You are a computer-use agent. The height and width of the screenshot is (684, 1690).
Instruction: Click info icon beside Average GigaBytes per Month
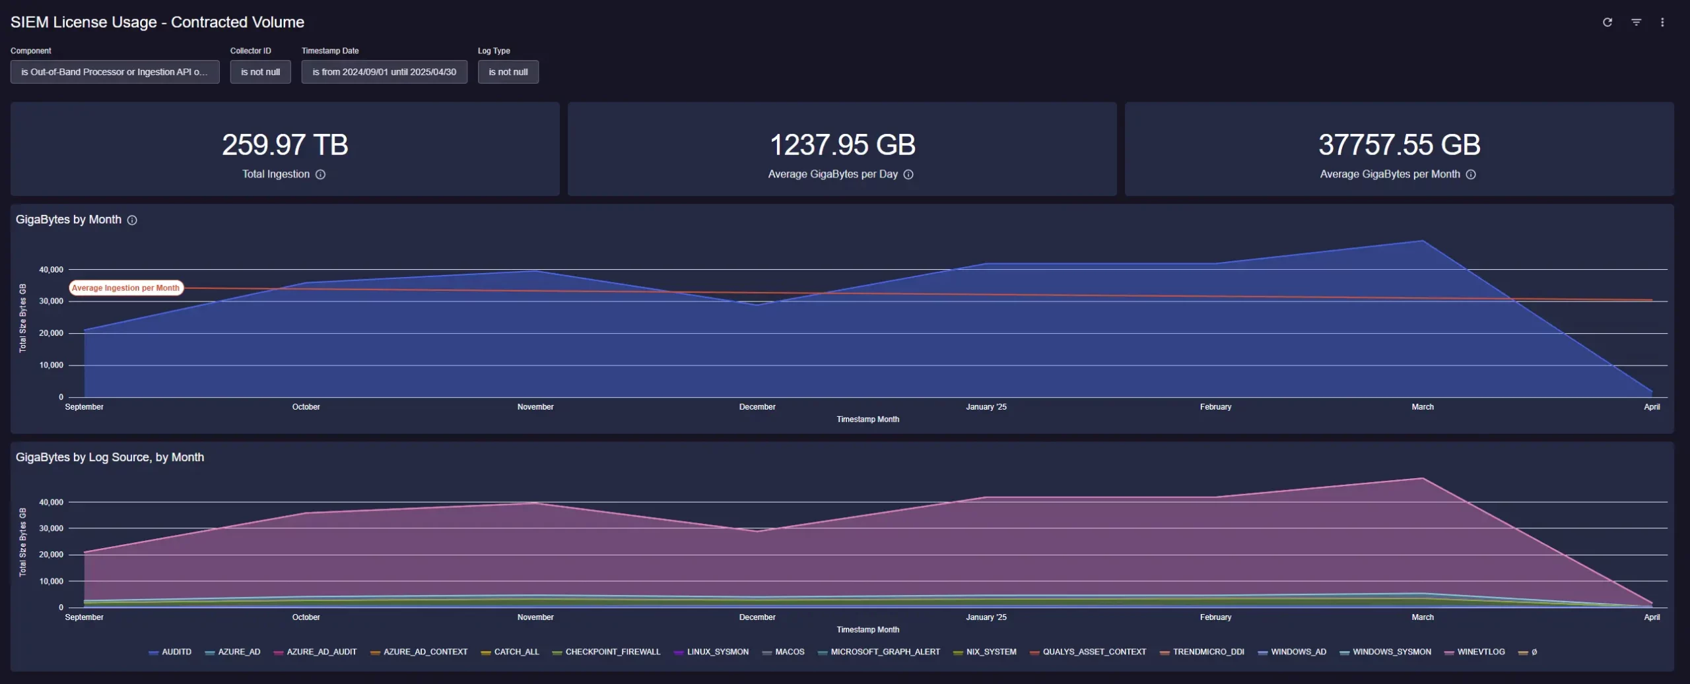[x=1471, y=175]
